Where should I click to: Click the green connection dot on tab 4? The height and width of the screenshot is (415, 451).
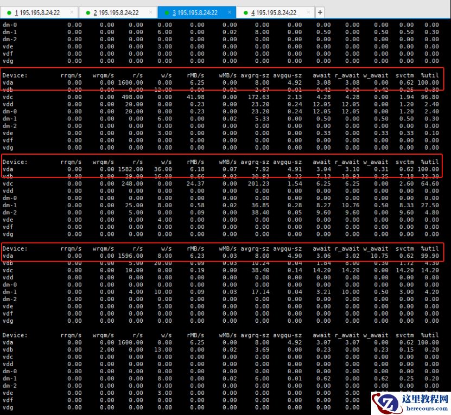click(x=246, y=12)
